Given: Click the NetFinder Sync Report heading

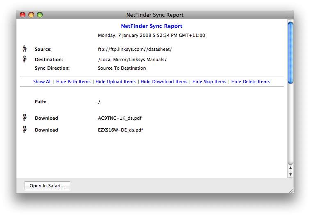Looking at the screenshot, I should (x=152, y=26).
